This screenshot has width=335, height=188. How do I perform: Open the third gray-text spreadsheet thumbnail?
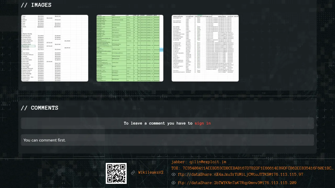pos(205,48)
